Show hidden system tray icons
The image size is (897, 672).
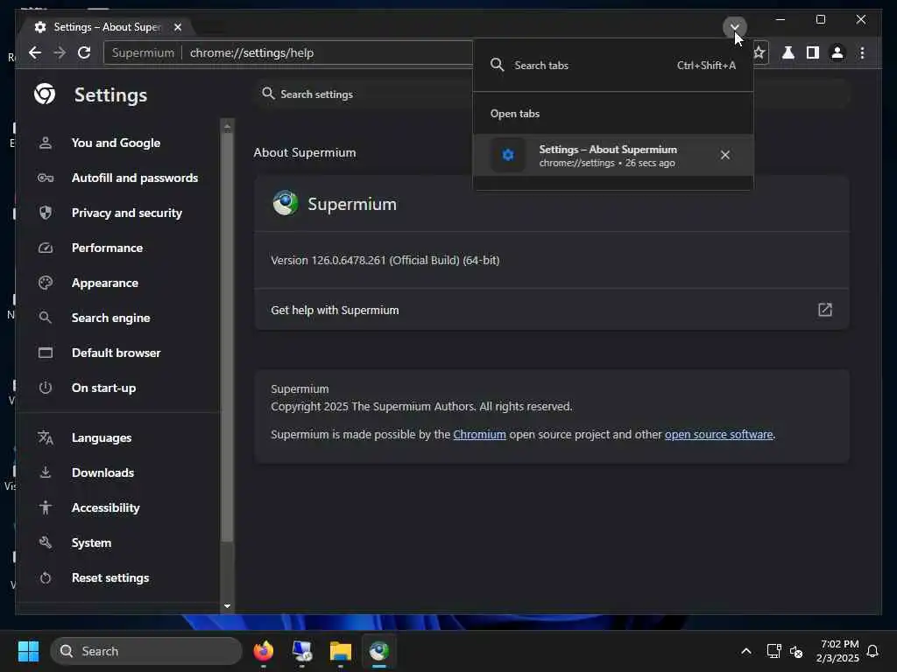coord(746,651)
